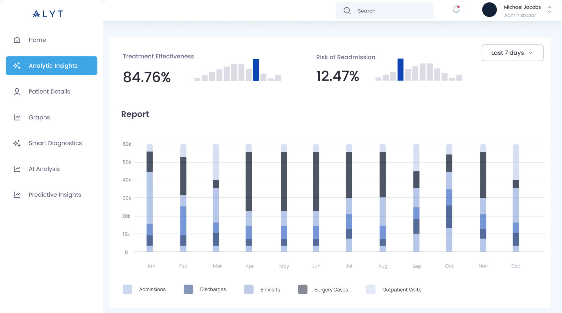Click the Analytic Insights sparkle icon

point(17,66)
